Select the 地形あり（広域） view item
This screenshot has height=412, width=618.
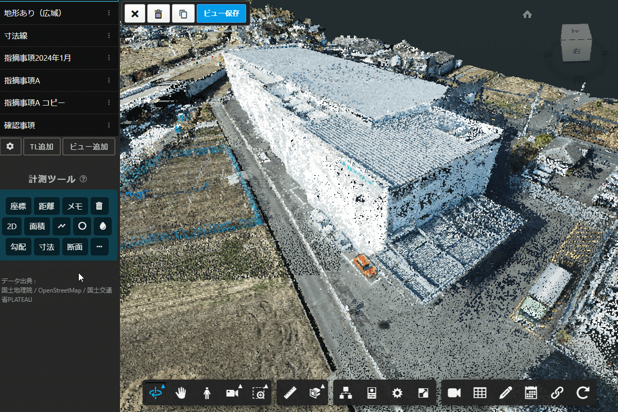click(x=51, y=13)
